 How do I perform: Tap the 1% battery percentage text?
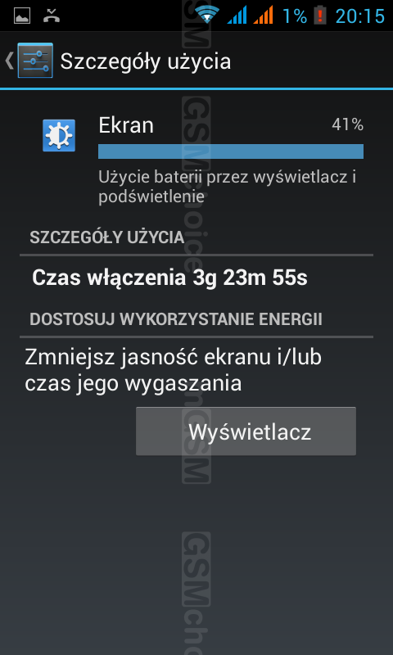point(295,16)
